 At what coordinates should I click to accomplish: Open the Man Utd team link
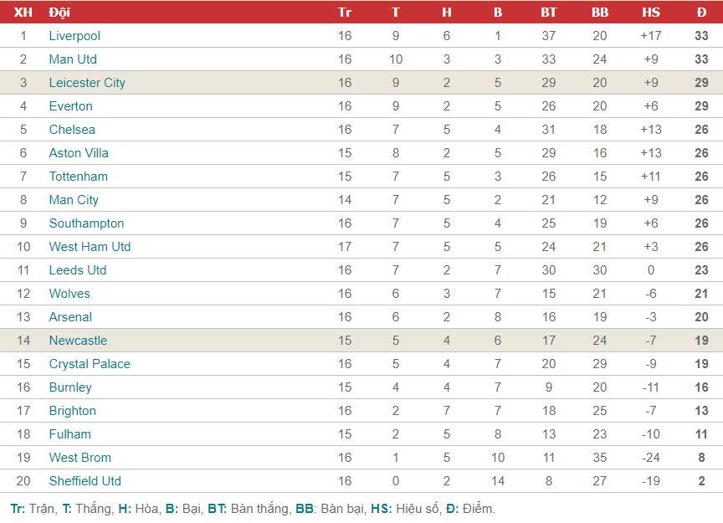pos(73,59)
